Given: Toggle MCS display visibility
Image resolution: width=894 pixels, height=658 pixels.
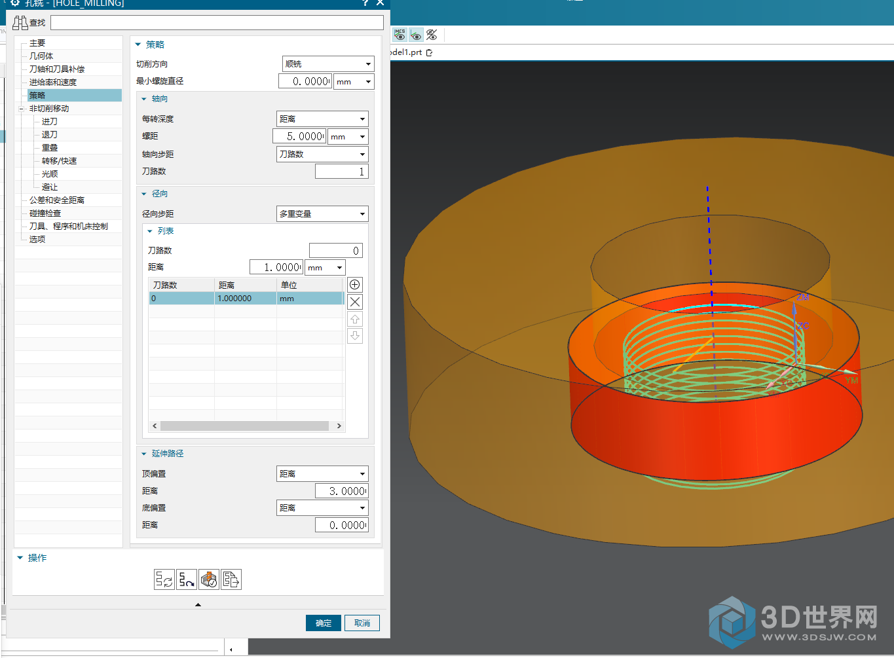Looking at the screenshot, I should (x=400, y=34).
